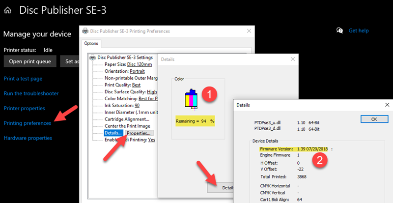Open Printing preferences link
Screen dimensions: 393x203
(x=28, y=123)
